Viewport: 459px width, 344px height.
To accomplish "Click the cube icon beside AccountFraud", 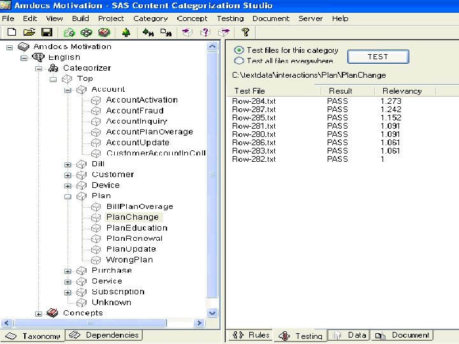I will (x=96, y=111).
